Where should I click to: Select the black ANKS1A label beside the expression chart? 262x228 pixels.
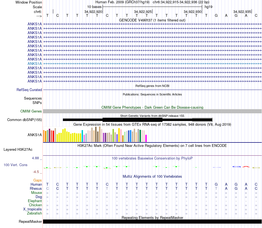pos(34,135)
